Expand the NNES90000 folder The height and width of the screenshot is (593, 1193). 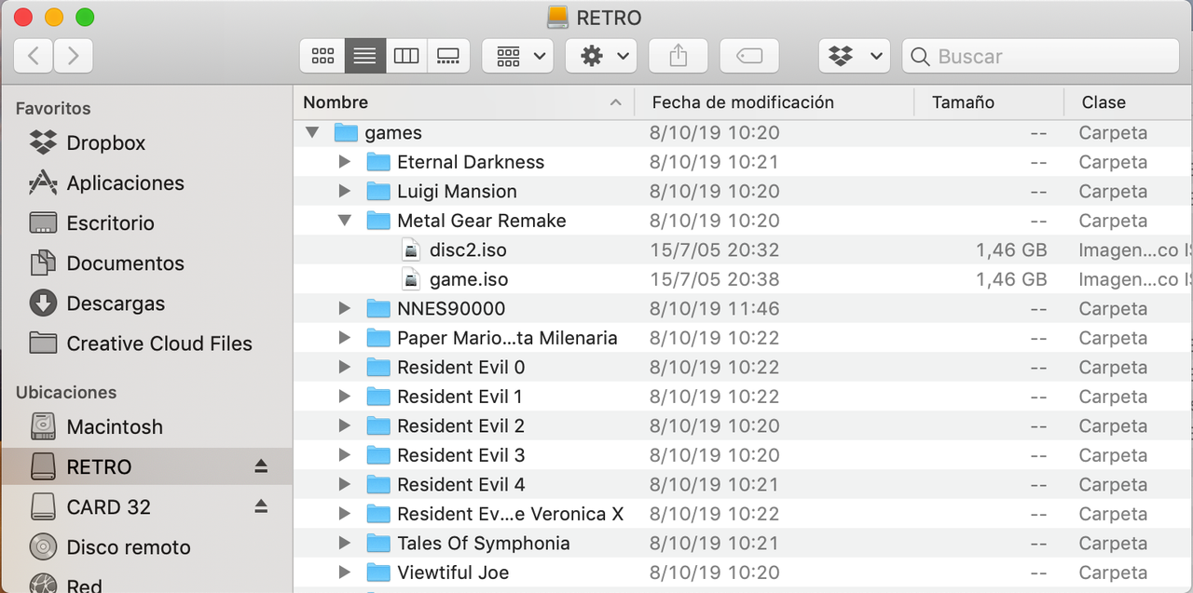click(x=345, y=308)
